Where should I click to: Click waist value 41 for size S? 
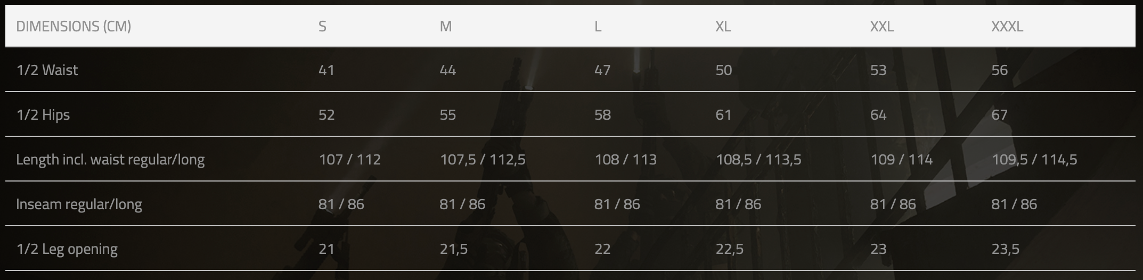click(326, 70)
